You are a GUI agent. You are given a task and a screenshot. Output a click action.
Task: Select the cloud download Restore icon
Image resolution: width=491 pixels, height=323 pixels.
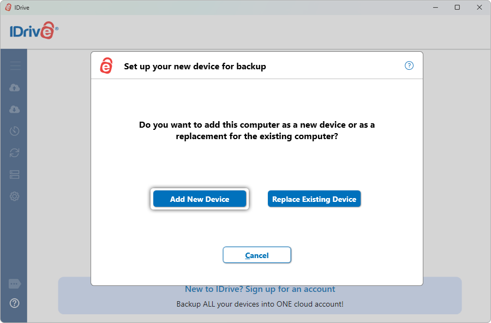pos(15,109)
